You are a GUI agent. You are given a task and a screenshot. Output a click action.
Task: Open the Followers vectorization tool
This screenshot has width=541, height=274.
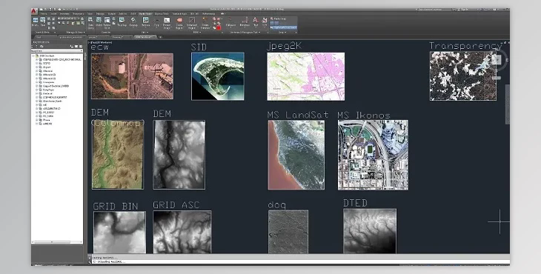click(x=230, y=21)
